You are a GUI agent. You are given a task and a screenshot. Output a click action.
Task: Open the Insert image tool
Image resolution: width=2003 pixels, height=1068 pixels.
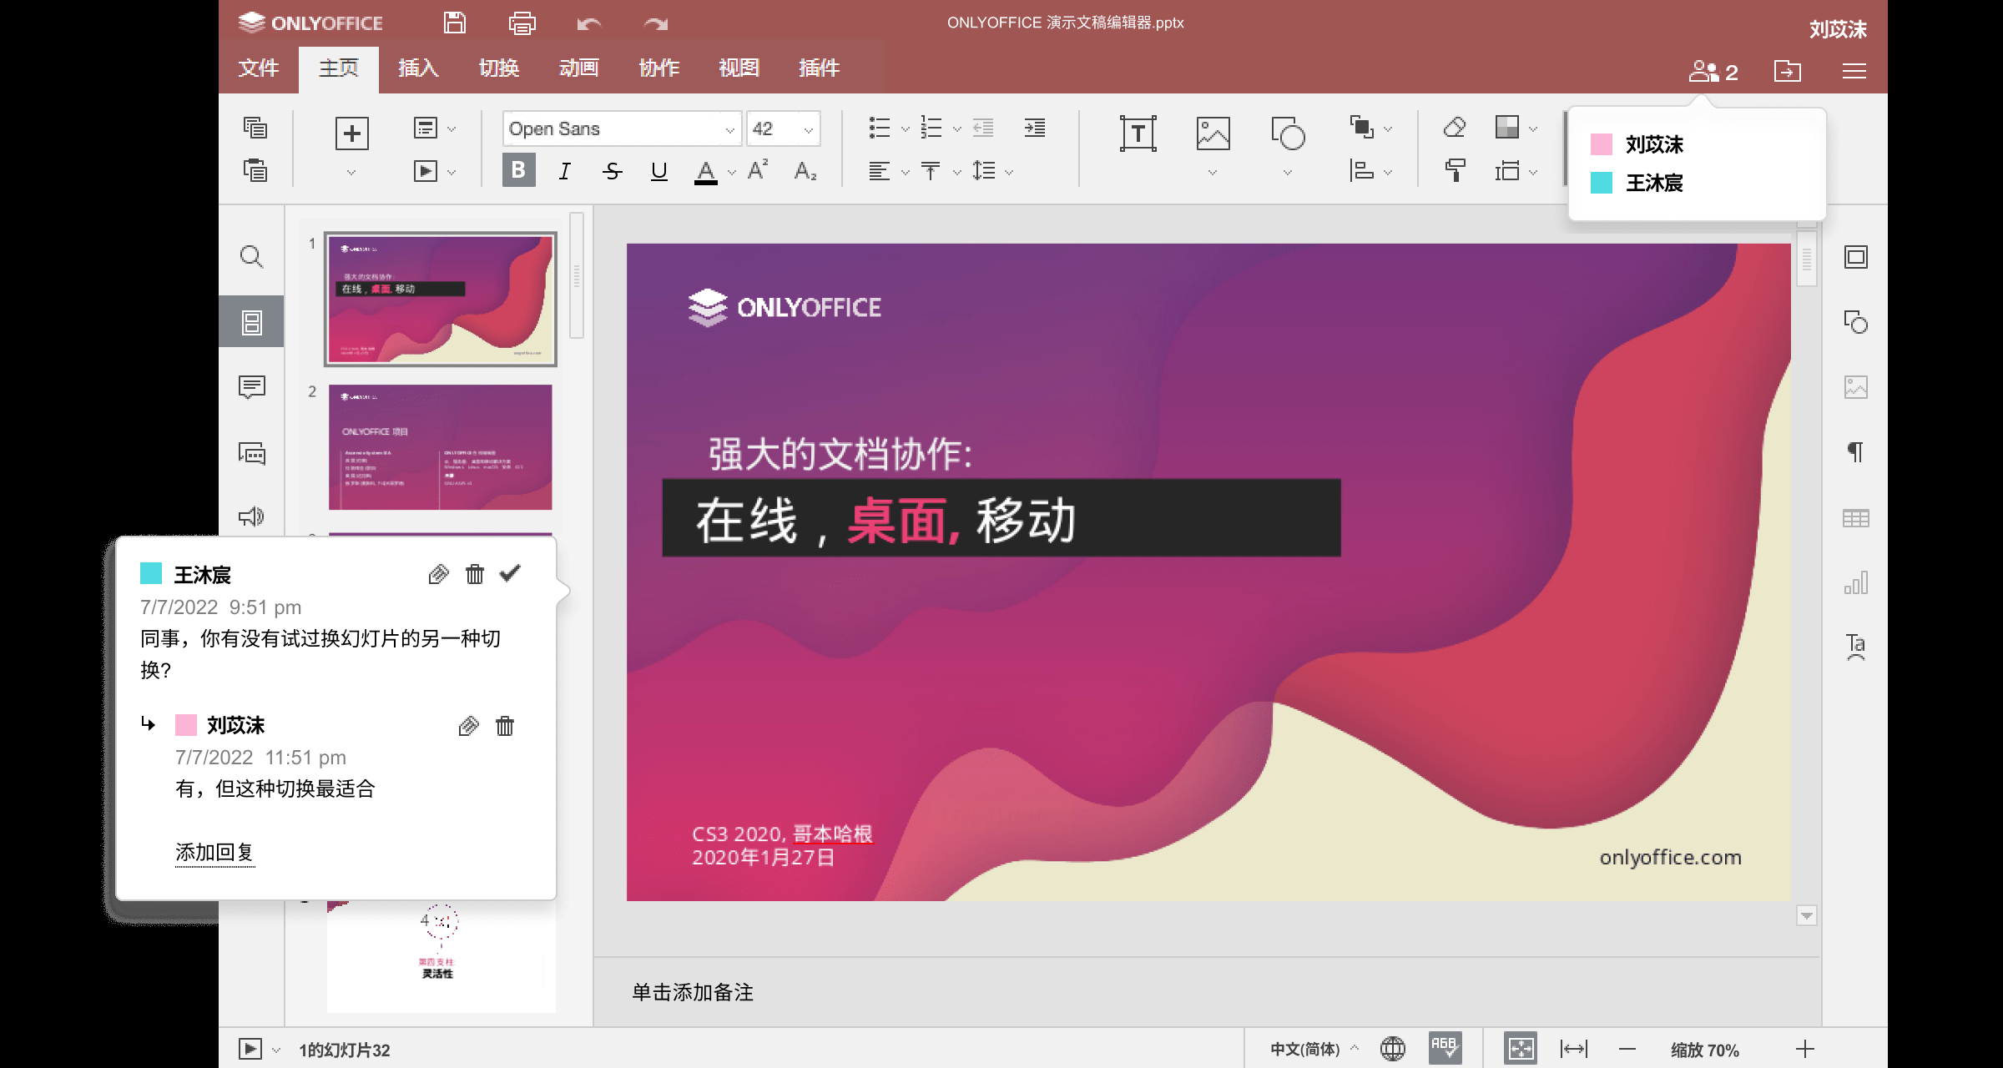pyautogui.click(x=1213, y=133)
